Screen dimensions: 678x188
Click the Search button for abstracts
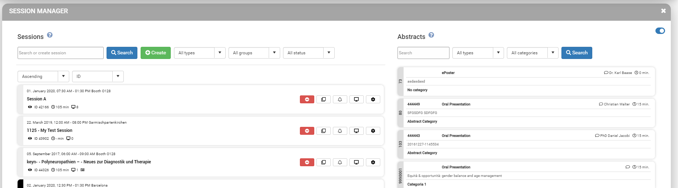click(577, 53)
